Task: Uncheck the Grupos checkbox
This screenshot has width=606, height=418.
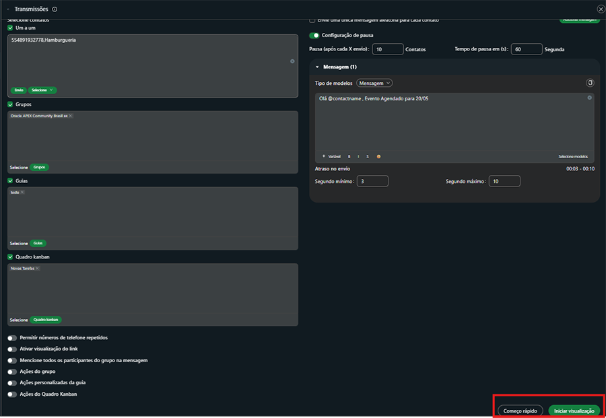Action: (10, 104)
